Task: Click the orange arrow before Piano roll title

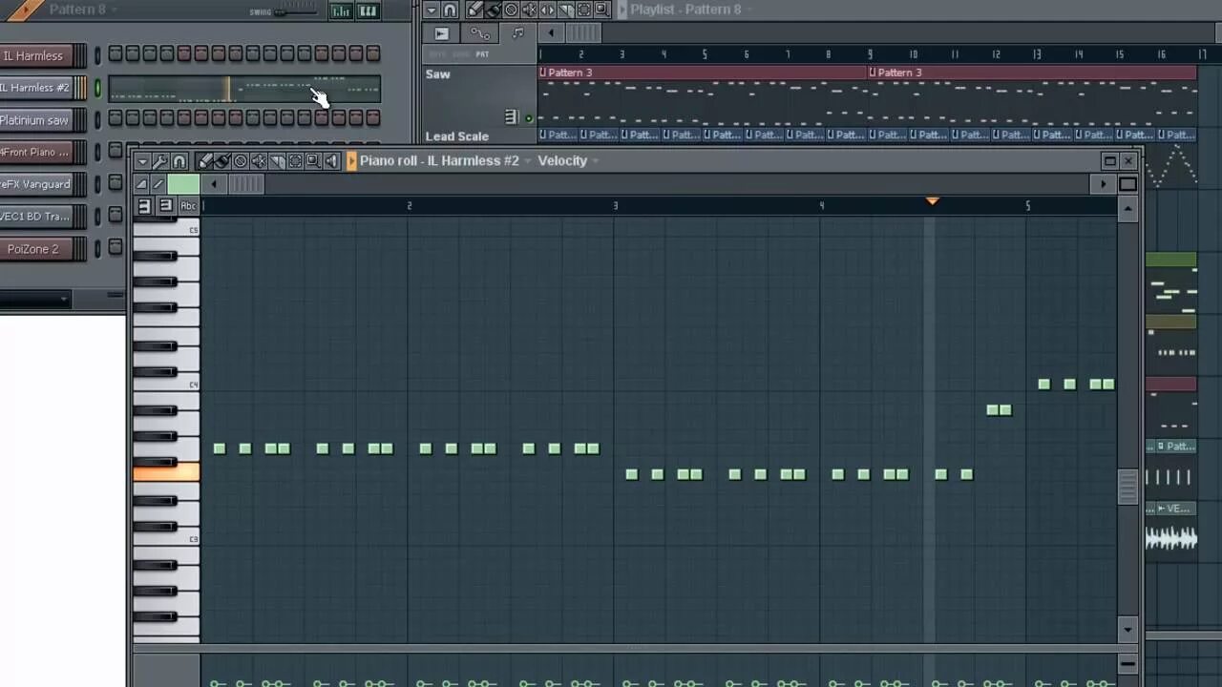Action: tap(351, 161)
